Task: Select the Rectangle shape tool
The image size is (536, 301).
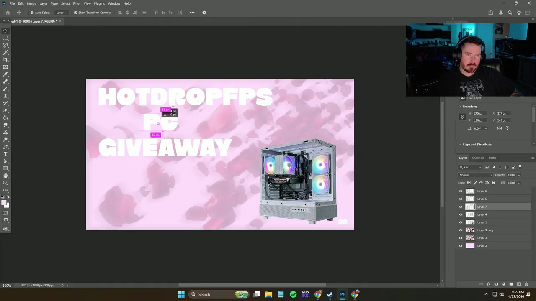Action: (5, 168)
